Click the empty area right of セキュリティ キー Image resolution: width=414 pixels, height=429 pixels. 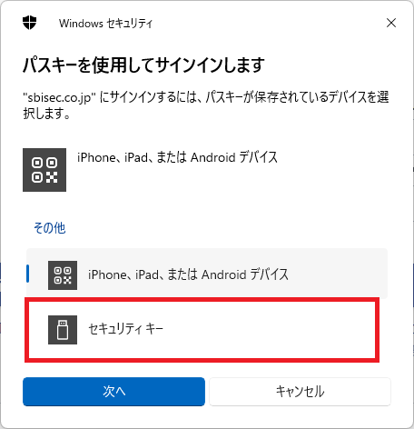tap(270, 330)
